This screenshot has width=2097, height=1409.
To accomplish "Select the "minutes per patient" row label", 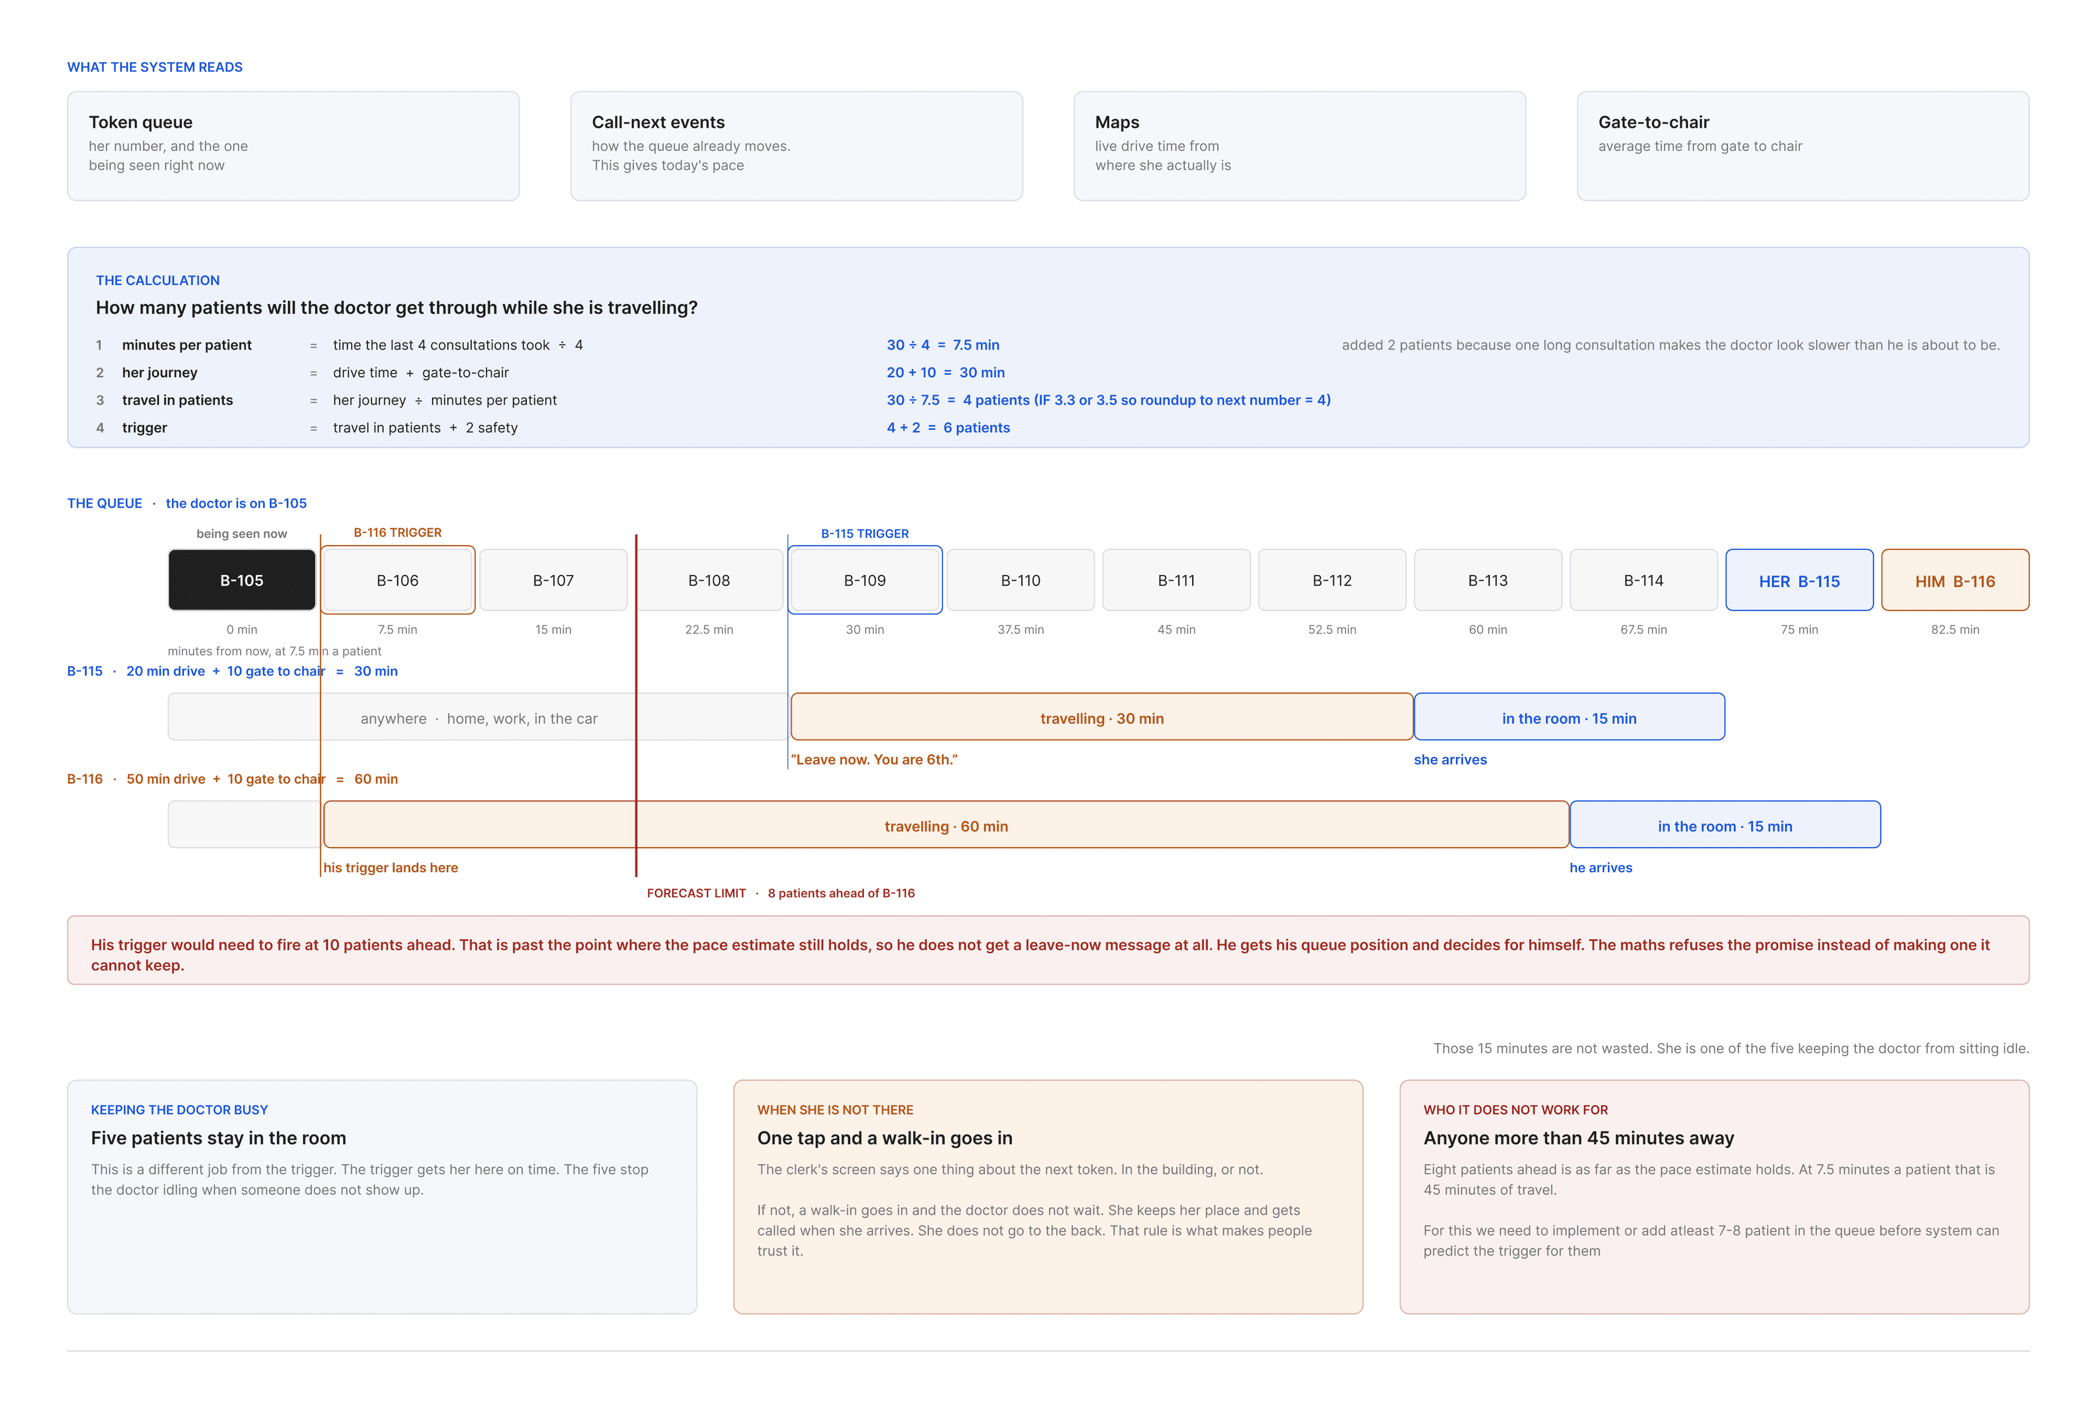I will (x=187, y=345).
